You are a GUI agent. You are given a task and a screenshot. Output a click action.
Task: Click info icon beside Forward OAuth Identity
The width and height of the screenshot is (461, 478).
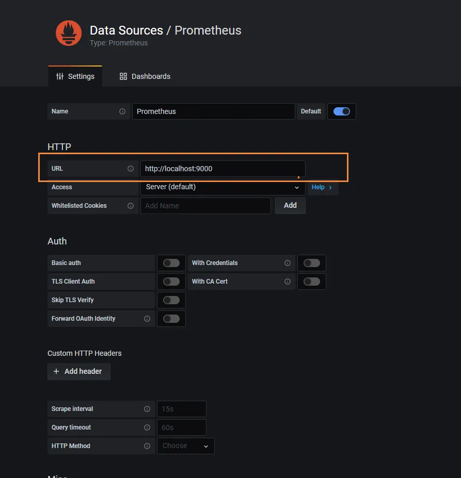(x=147, y=319)
